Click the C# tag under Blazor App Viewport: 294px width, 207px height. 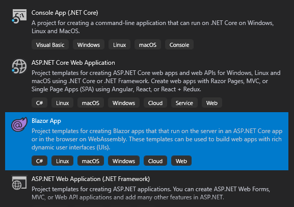39,161
